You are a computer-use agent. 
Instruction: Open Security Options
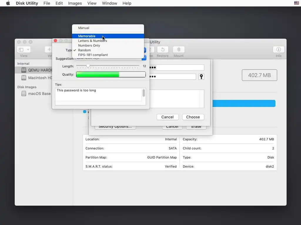115,127
